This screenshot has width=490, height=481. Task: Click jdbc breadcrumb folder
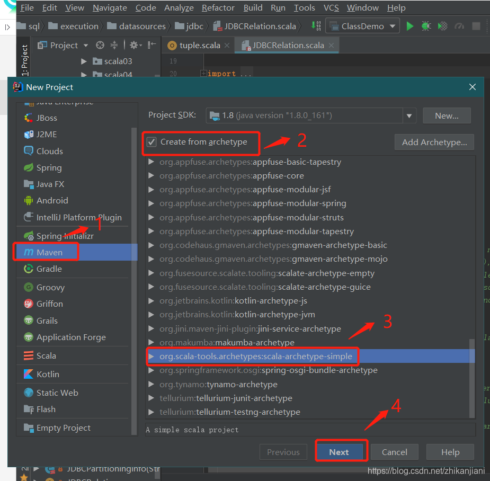click(189, 26)
